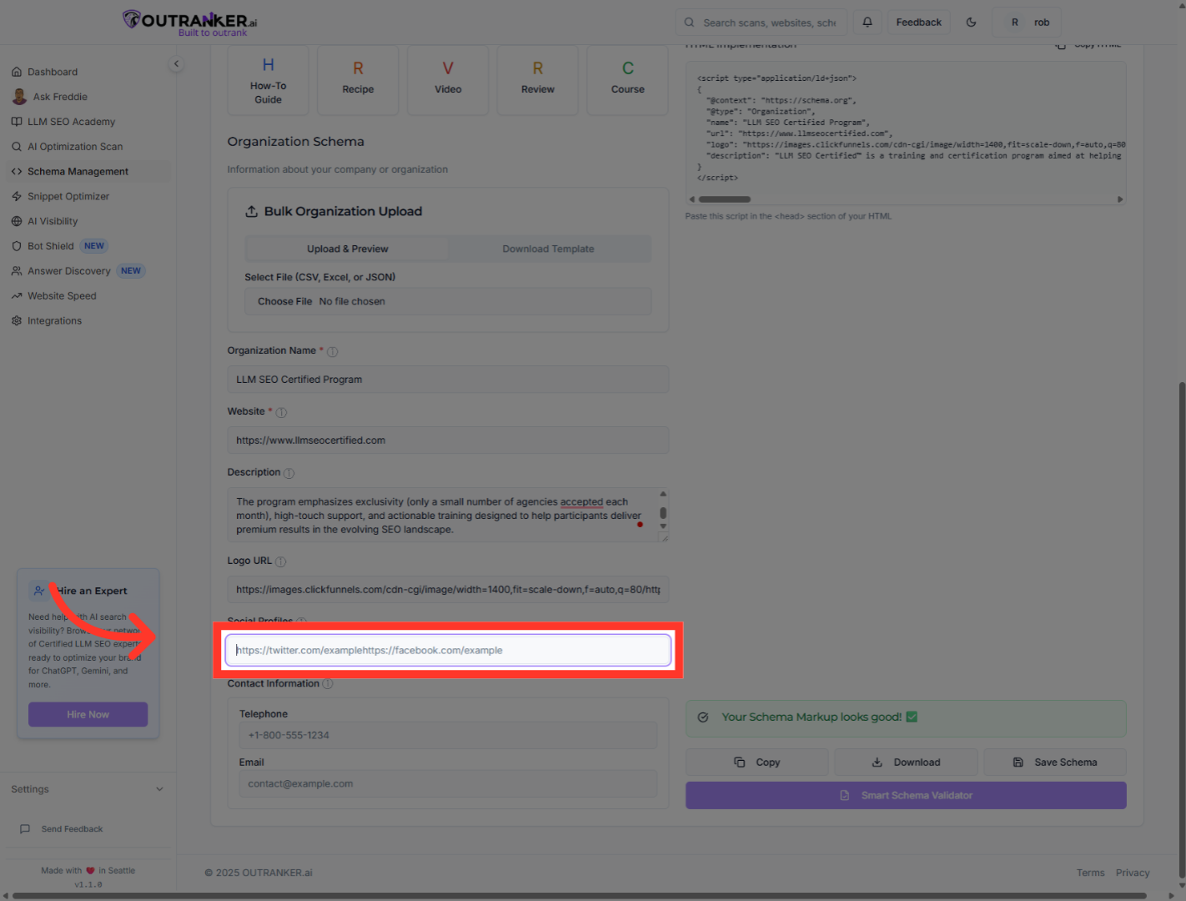Click the code block horizontal scrollbar thumb
The width and height of the screenshot is (1186, 901).
coord(725,199)
